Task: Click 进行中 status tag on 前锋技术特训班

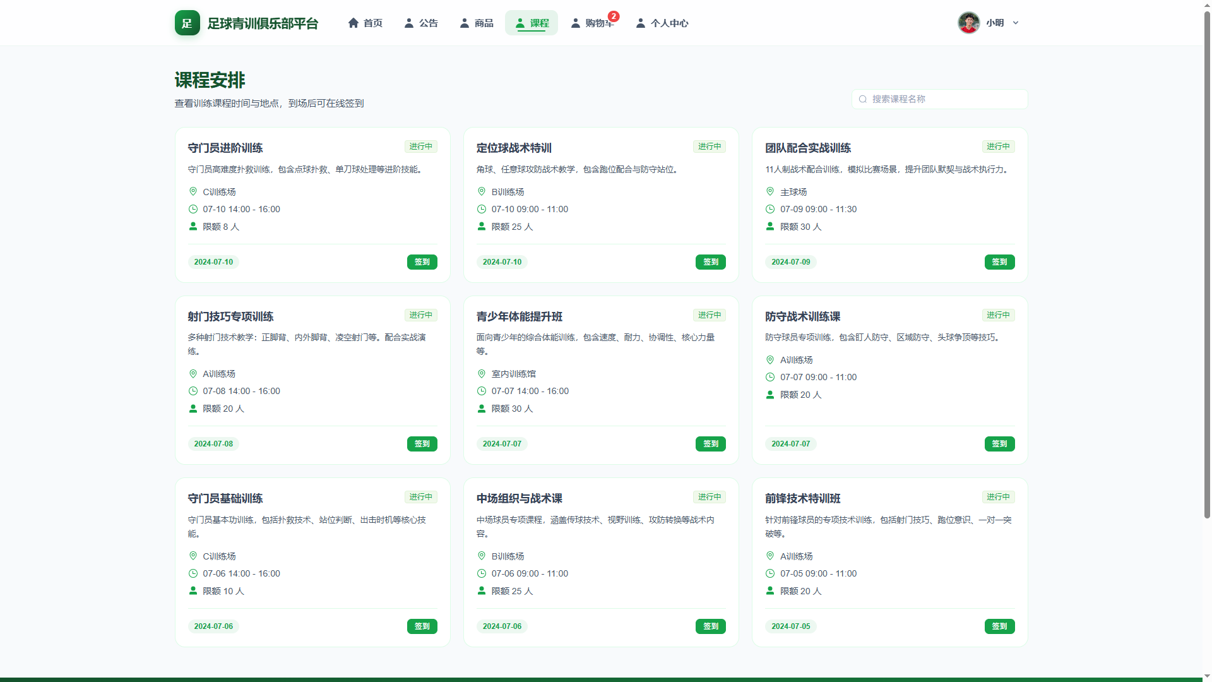Action: coord(999,497)
